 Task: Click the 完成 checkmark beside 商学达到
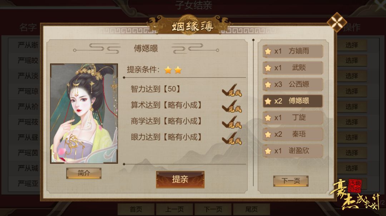[232, 122]
